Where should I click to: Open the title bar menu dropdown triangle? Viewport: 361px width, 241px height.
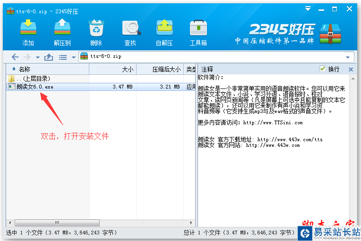tap(308, 9)
